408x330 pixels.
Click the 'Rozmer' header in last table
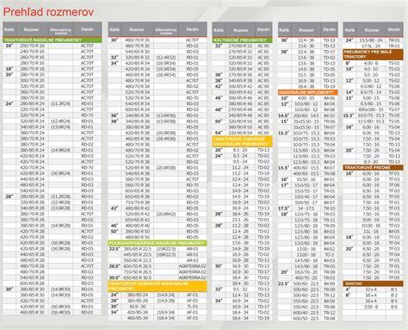click(x=372, y=29)
